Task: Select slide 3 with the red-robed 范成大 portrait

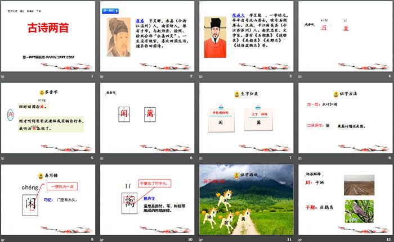Action: point(246,35)
